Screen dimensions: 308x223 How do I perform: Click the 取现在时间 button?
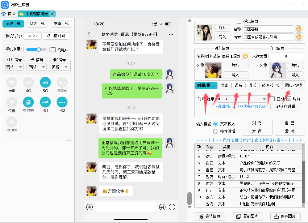[285, 106]
